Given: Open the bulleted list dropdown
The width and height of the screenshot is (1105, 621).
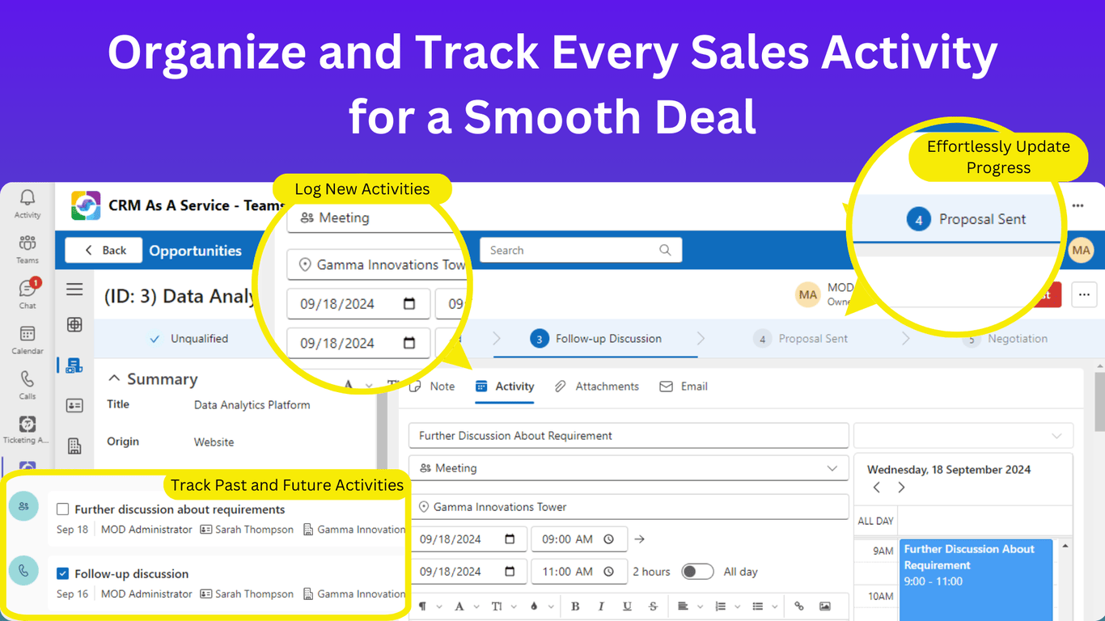Looking at the screenshot, I should click(x=763, y=606).
